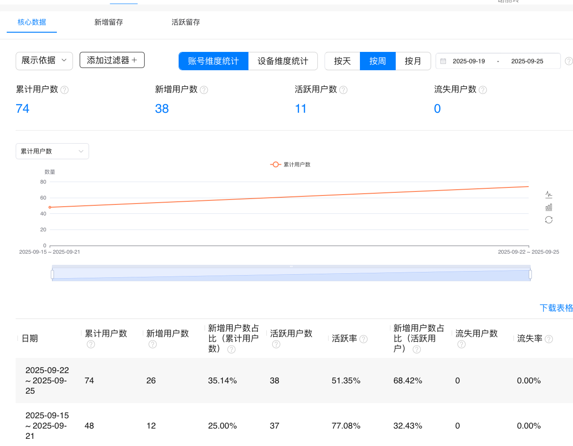Open the 活跃留存 tab
573x446 pixels.
tap(186, 22)
